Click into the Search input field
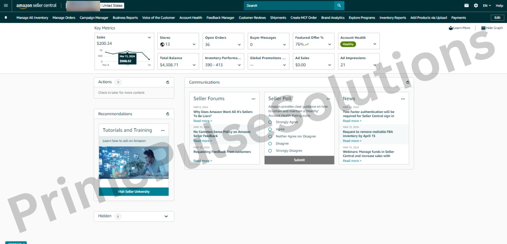Image resolution: width=507 pixels, height=244 pixels. tap(289, 6)
